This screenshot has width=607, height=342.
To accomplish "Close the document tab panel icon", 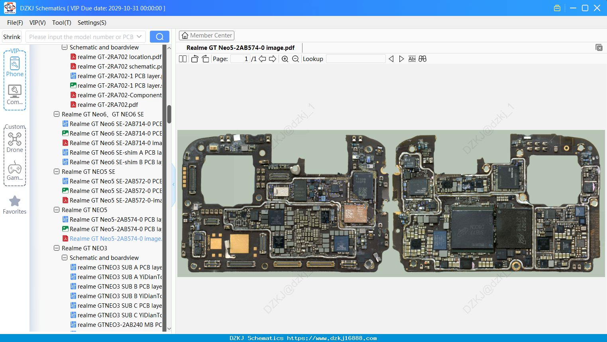I will click(599, 47).
